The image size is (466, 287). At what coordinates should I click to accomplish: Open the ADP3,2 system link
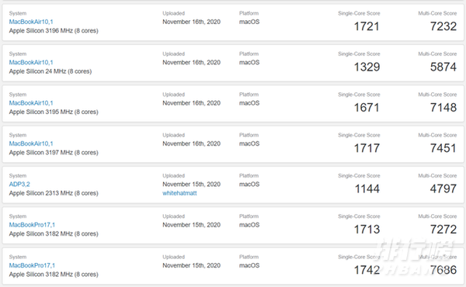click(19, 185)
